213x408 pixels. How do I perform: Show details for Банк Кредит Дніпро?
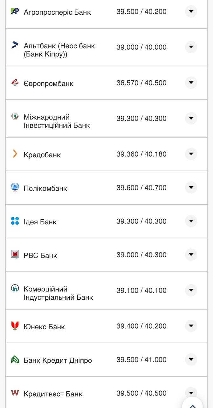[191, 359]
